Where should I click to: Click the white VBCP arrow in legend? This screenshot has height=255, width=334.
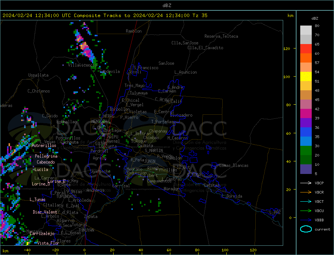point(306,183)
